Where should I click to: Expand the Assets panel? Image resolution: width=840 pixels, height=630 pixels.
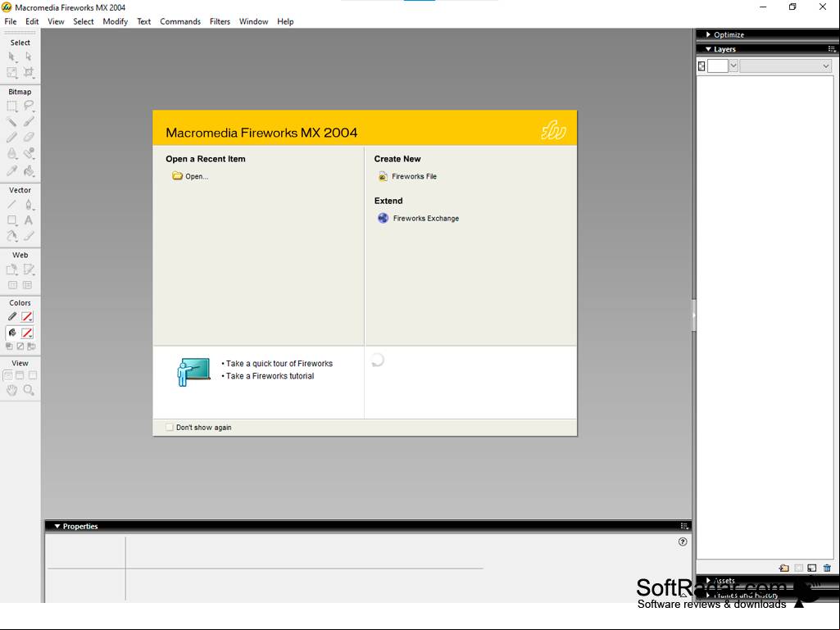coord(708,581)
